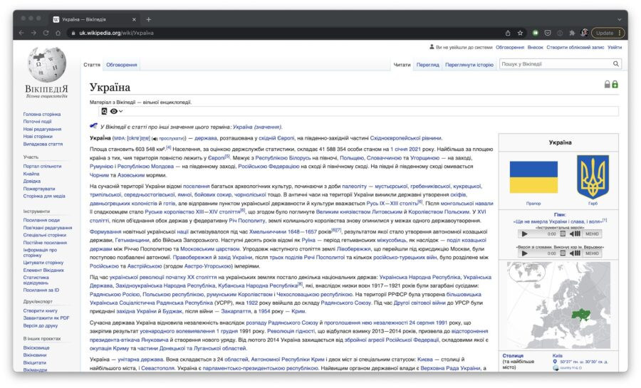Open the Революція гідності link

291,331
